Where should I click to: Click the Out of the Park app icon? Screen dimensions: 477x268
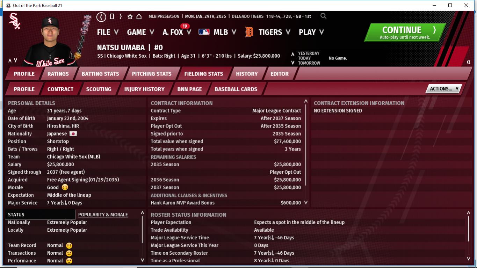coord(8,5)
